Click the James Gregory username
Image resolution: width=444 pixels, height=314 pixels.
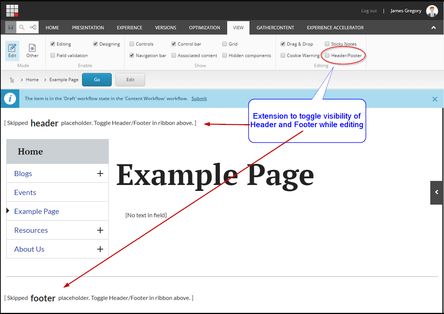(x=406, y=11)
